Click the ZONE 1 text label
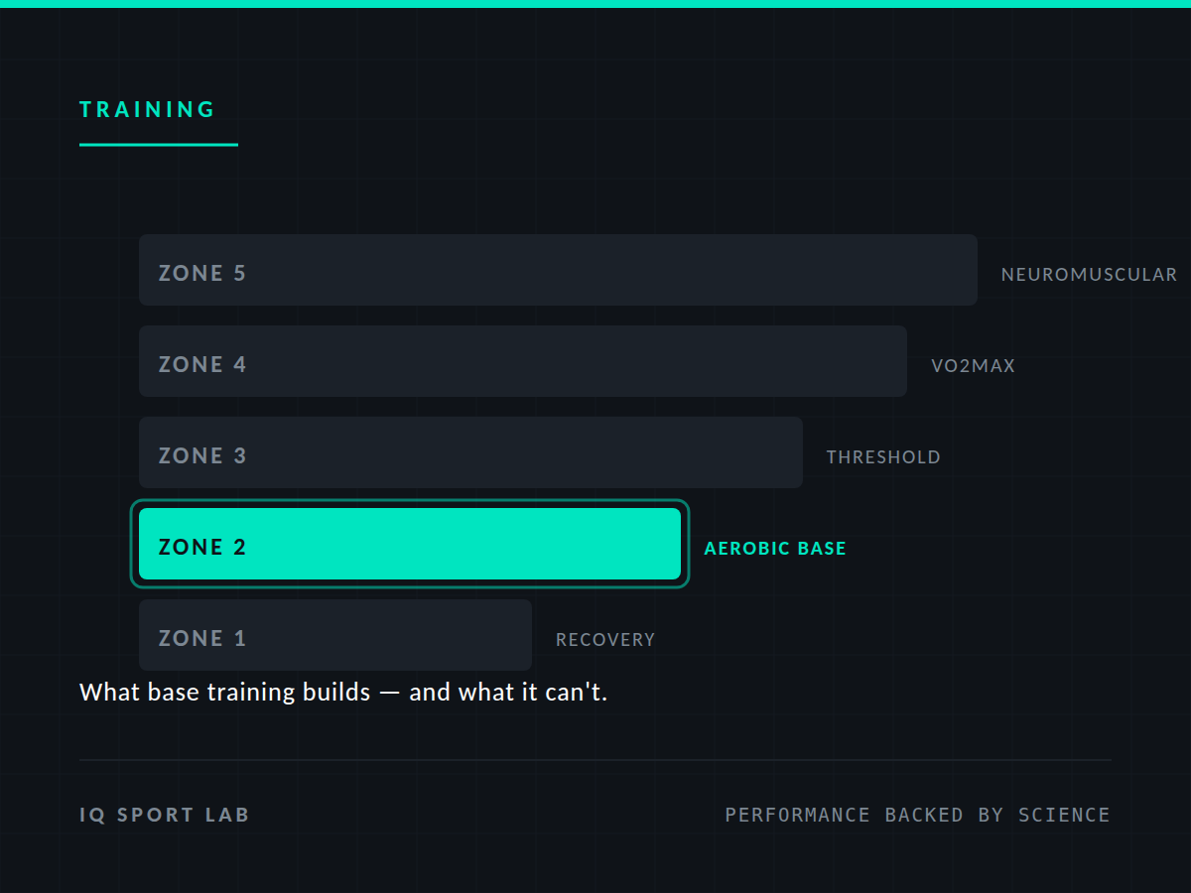The image size is (1191, 893). (x=202, y=638)
